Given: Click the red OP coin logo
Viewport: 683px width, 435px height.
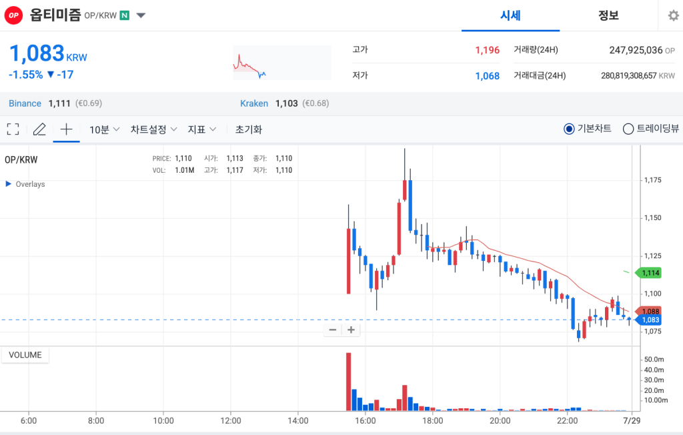Looking at the screenshot, I should (x=13, y=15).
